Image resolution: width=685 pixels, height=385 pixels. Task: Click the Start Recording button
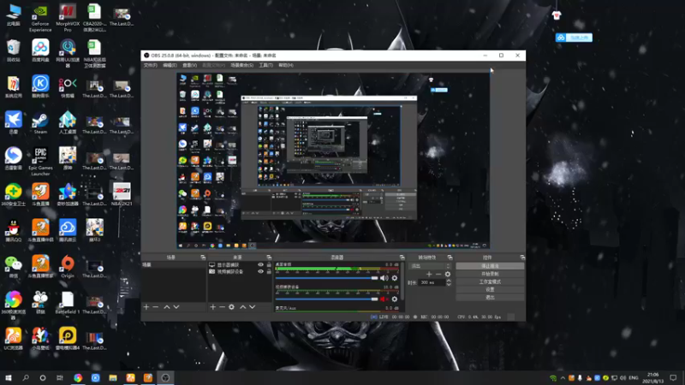point(490,274)
